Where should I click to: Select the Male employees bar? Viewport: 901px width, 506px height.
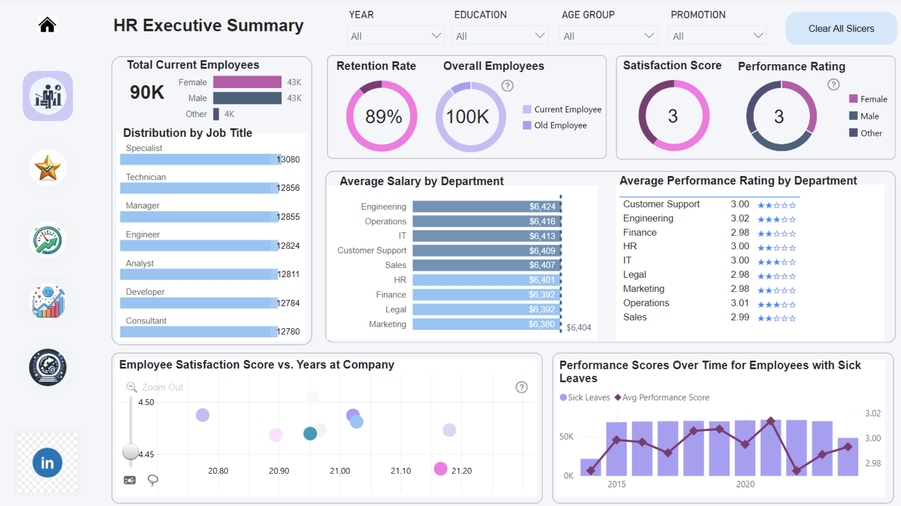click(247, 98)
